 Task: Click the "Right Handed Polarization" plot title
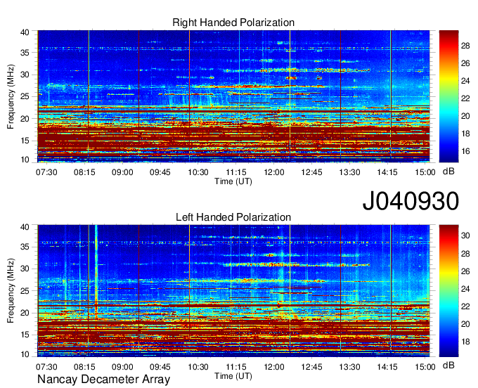[233, 22]
